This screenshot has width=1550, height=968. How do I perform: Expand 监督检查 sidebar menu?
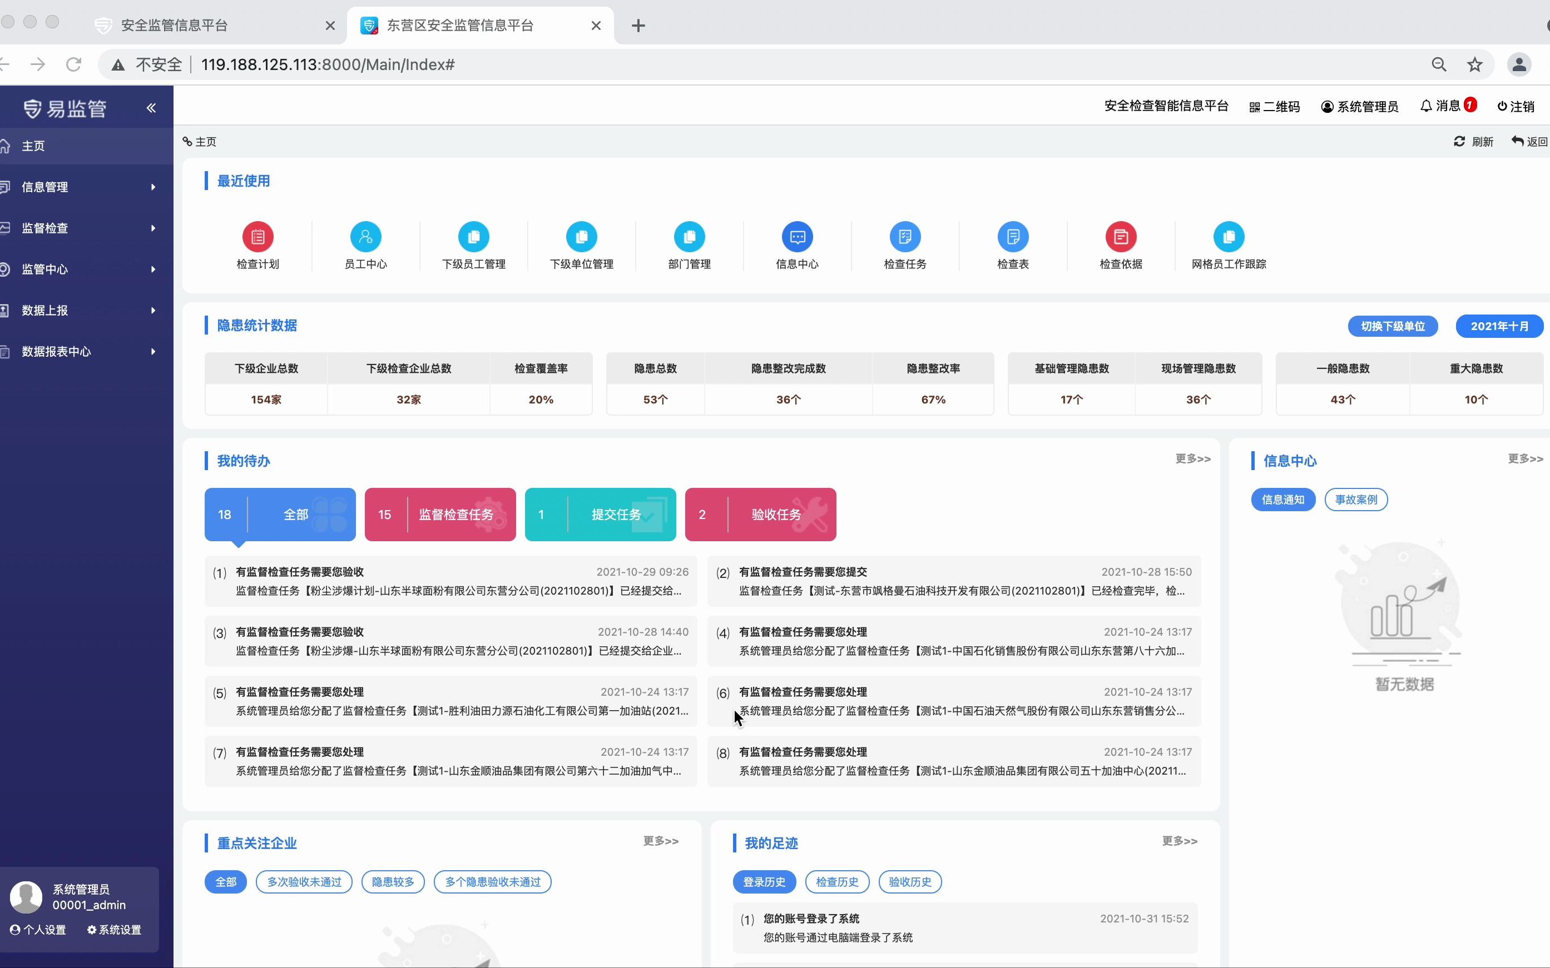pyautogui.click(x=83, y=227)
